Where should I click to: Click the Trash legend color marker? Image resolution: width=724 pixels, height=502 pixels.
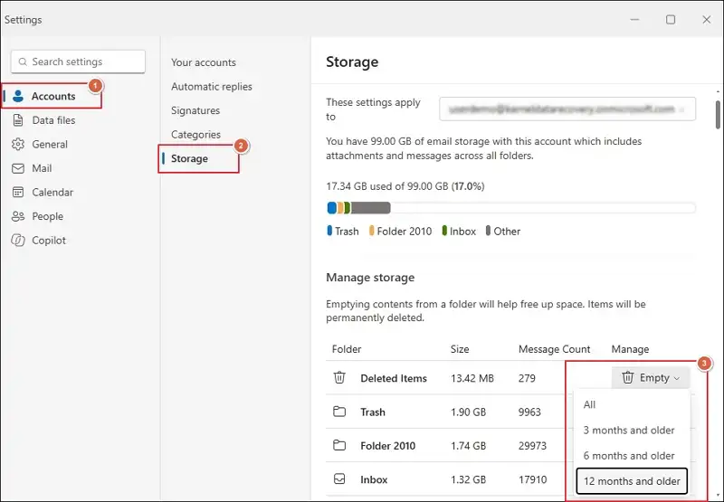(329, 231)
